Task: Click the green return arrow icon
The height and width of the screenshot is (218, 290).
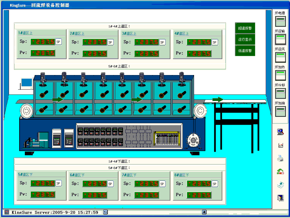Action: click(280, 171)
